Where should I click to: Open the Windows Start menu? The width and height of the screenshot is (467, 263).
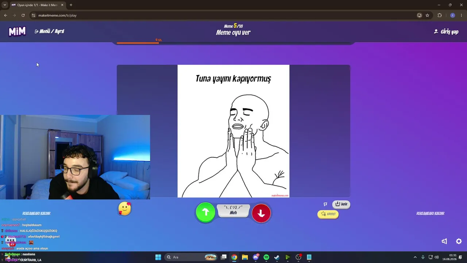(x=158, y=257)
